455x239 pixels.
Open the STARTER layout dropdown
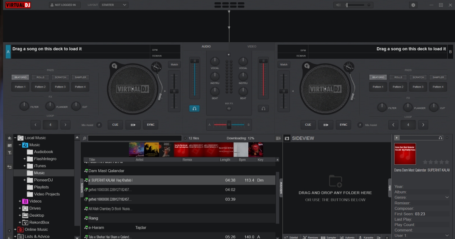pos(114,5)
